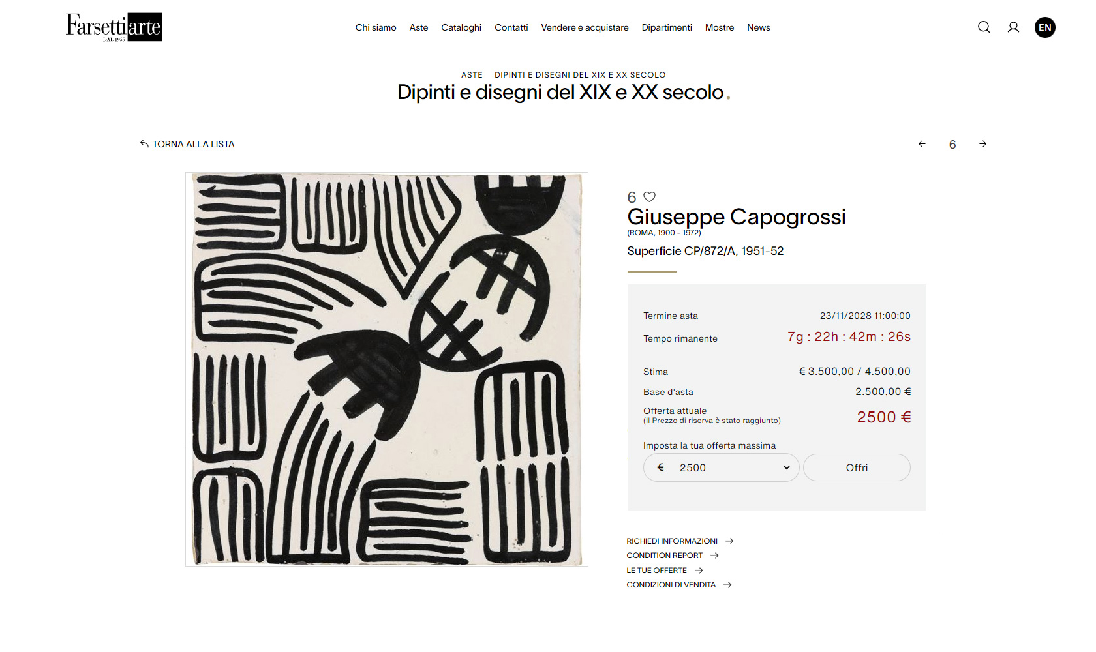Open Vendere e acquistare menu
Image resolution: width=1096 pixels, height=652 pixels.
click(585, 27)
